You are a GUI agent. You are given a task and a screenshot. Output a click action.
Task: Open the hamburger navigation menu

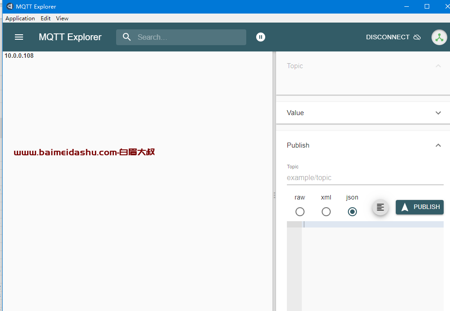tap(19, 37)
